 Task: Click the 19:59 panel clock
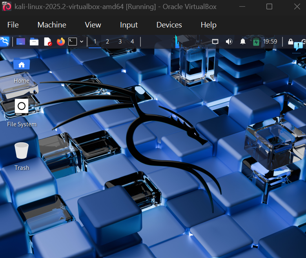pos(270,42)
